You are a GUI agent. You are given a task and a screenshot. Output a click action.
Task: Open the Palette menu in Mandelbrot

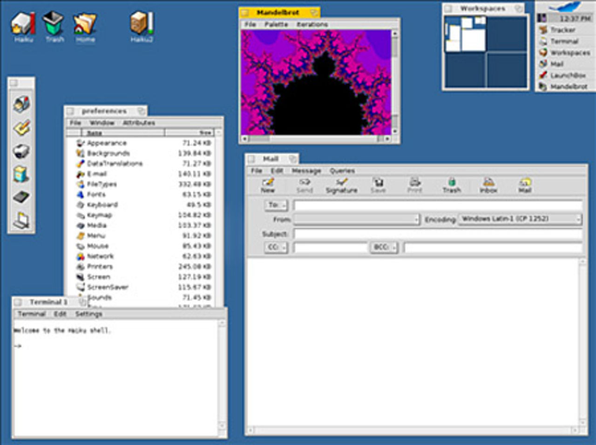click(x=276, y=24)
